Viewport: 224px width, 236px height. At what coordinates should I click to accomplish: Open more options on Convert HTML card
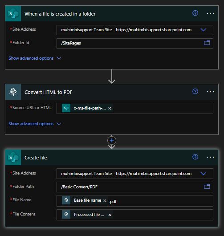[x=210, y=92]
